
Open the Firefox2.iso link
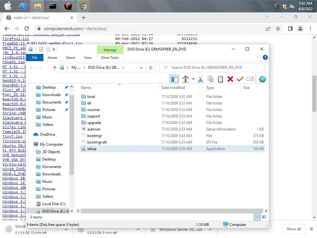pos(15,39)
